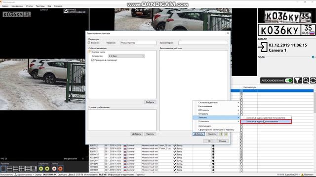
Task: Click the entry arrow icon in details
Action: click(x=263, y=47)
